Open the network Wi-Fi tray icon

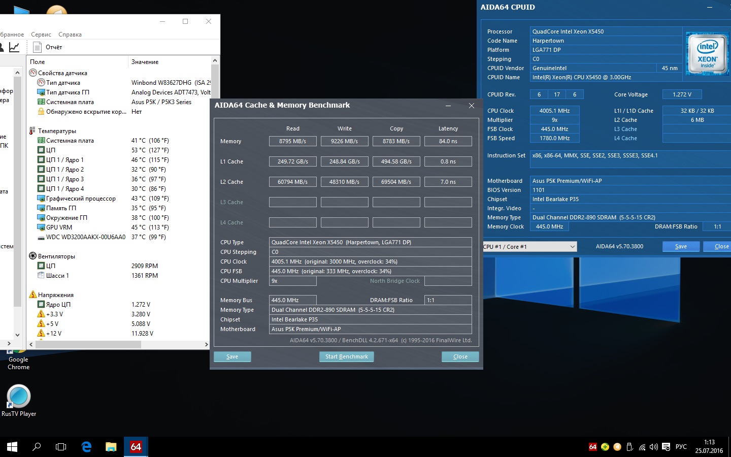point(642,447)
